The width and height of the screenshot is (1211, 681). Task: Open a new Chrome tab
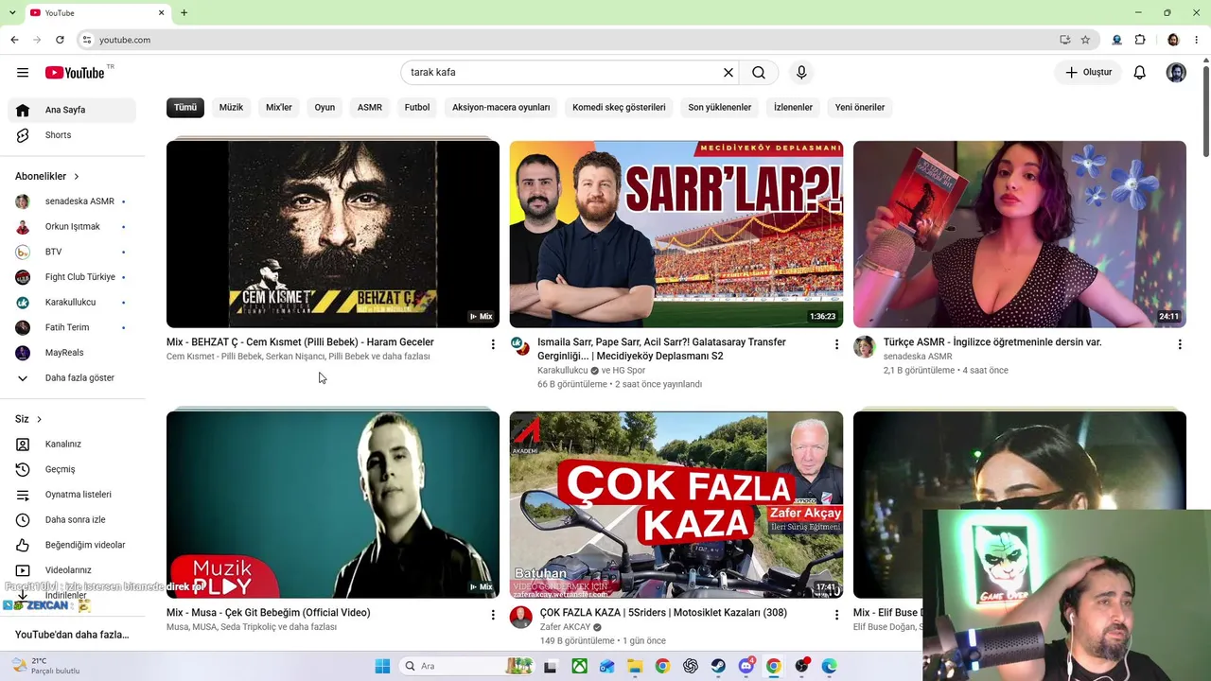[x=184, y=13]
